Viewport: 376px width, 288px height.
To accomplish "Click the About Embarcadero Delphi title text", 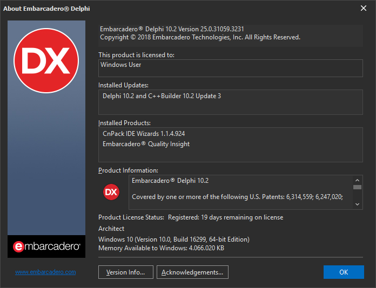I will [46, 9].
